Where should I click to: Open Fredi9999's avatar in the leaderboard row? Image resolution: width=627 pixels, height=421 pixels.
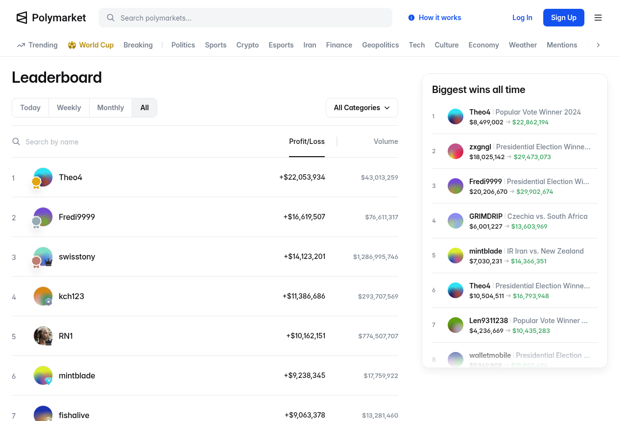tap(43, 217)
